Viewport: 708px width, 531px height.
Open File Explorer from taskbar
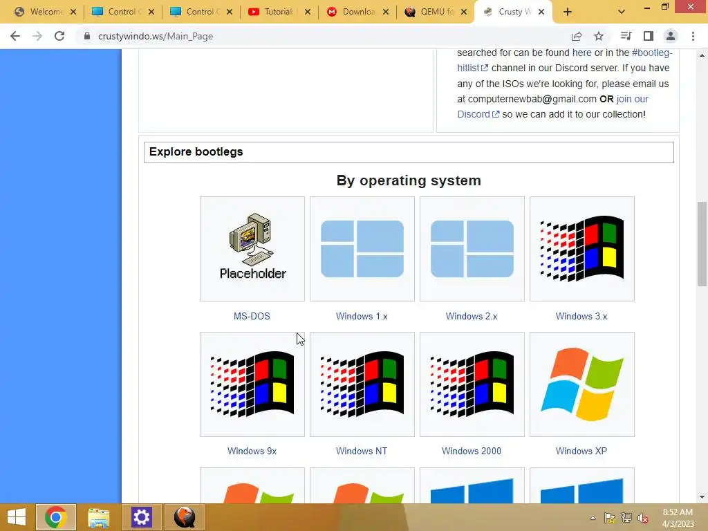coord(98,517)
